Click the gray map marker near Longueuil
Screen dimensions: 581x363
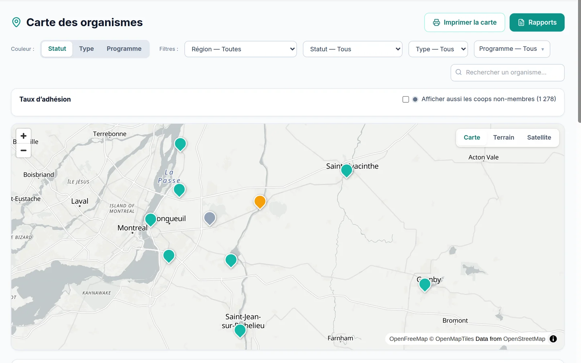click(210, 219)
